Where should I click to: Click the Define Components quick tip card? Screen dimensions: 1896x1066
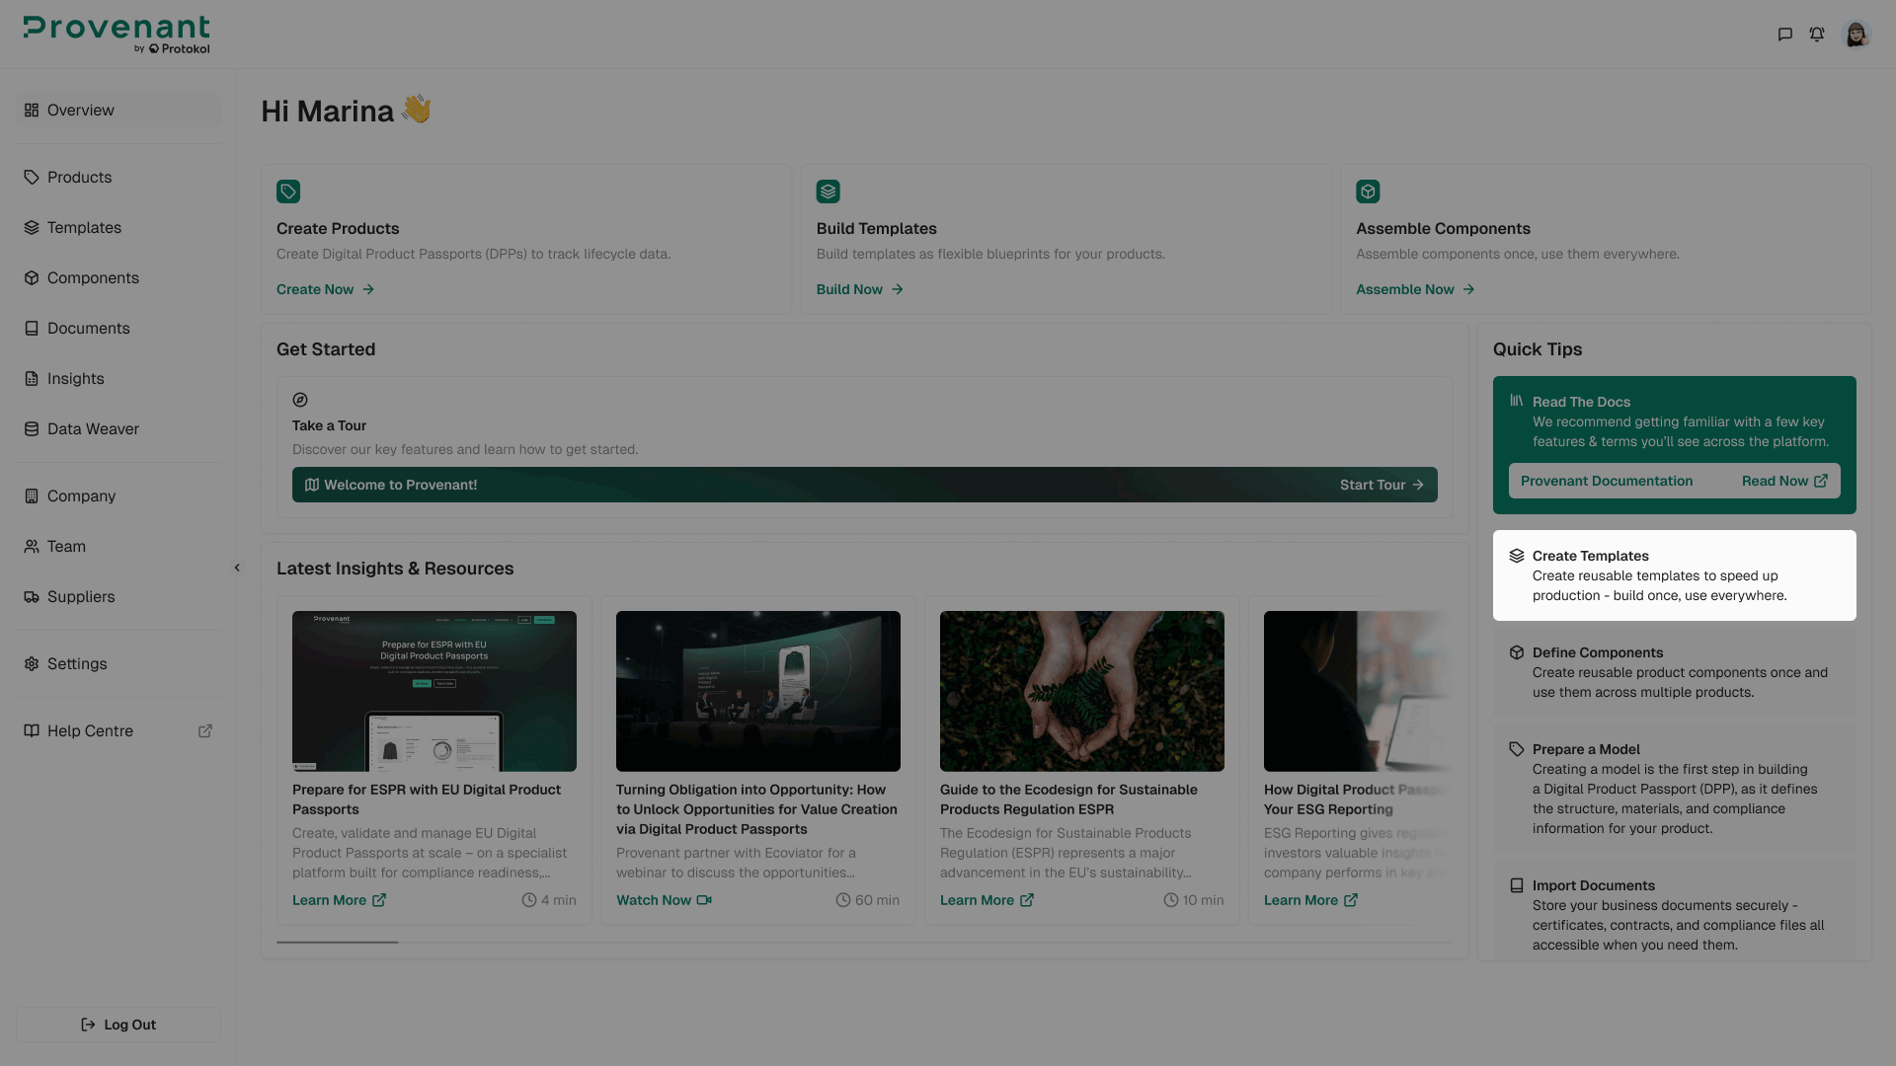tap(1675, 672)
